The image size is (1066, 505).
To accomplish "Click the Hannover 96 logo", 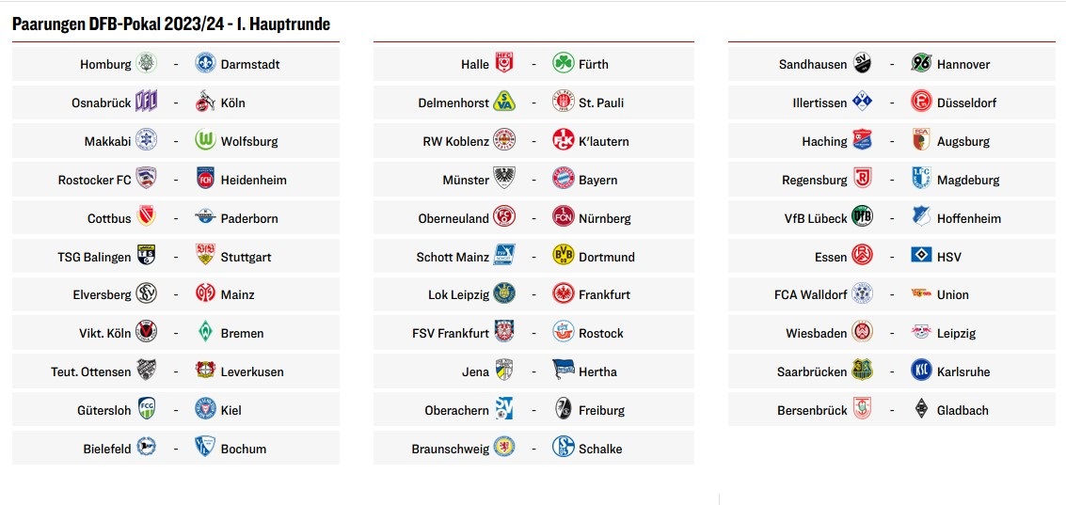I will 921,64.
